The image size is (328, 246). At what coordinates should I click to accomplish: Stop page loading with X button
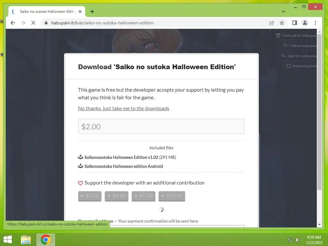point(33,23)
